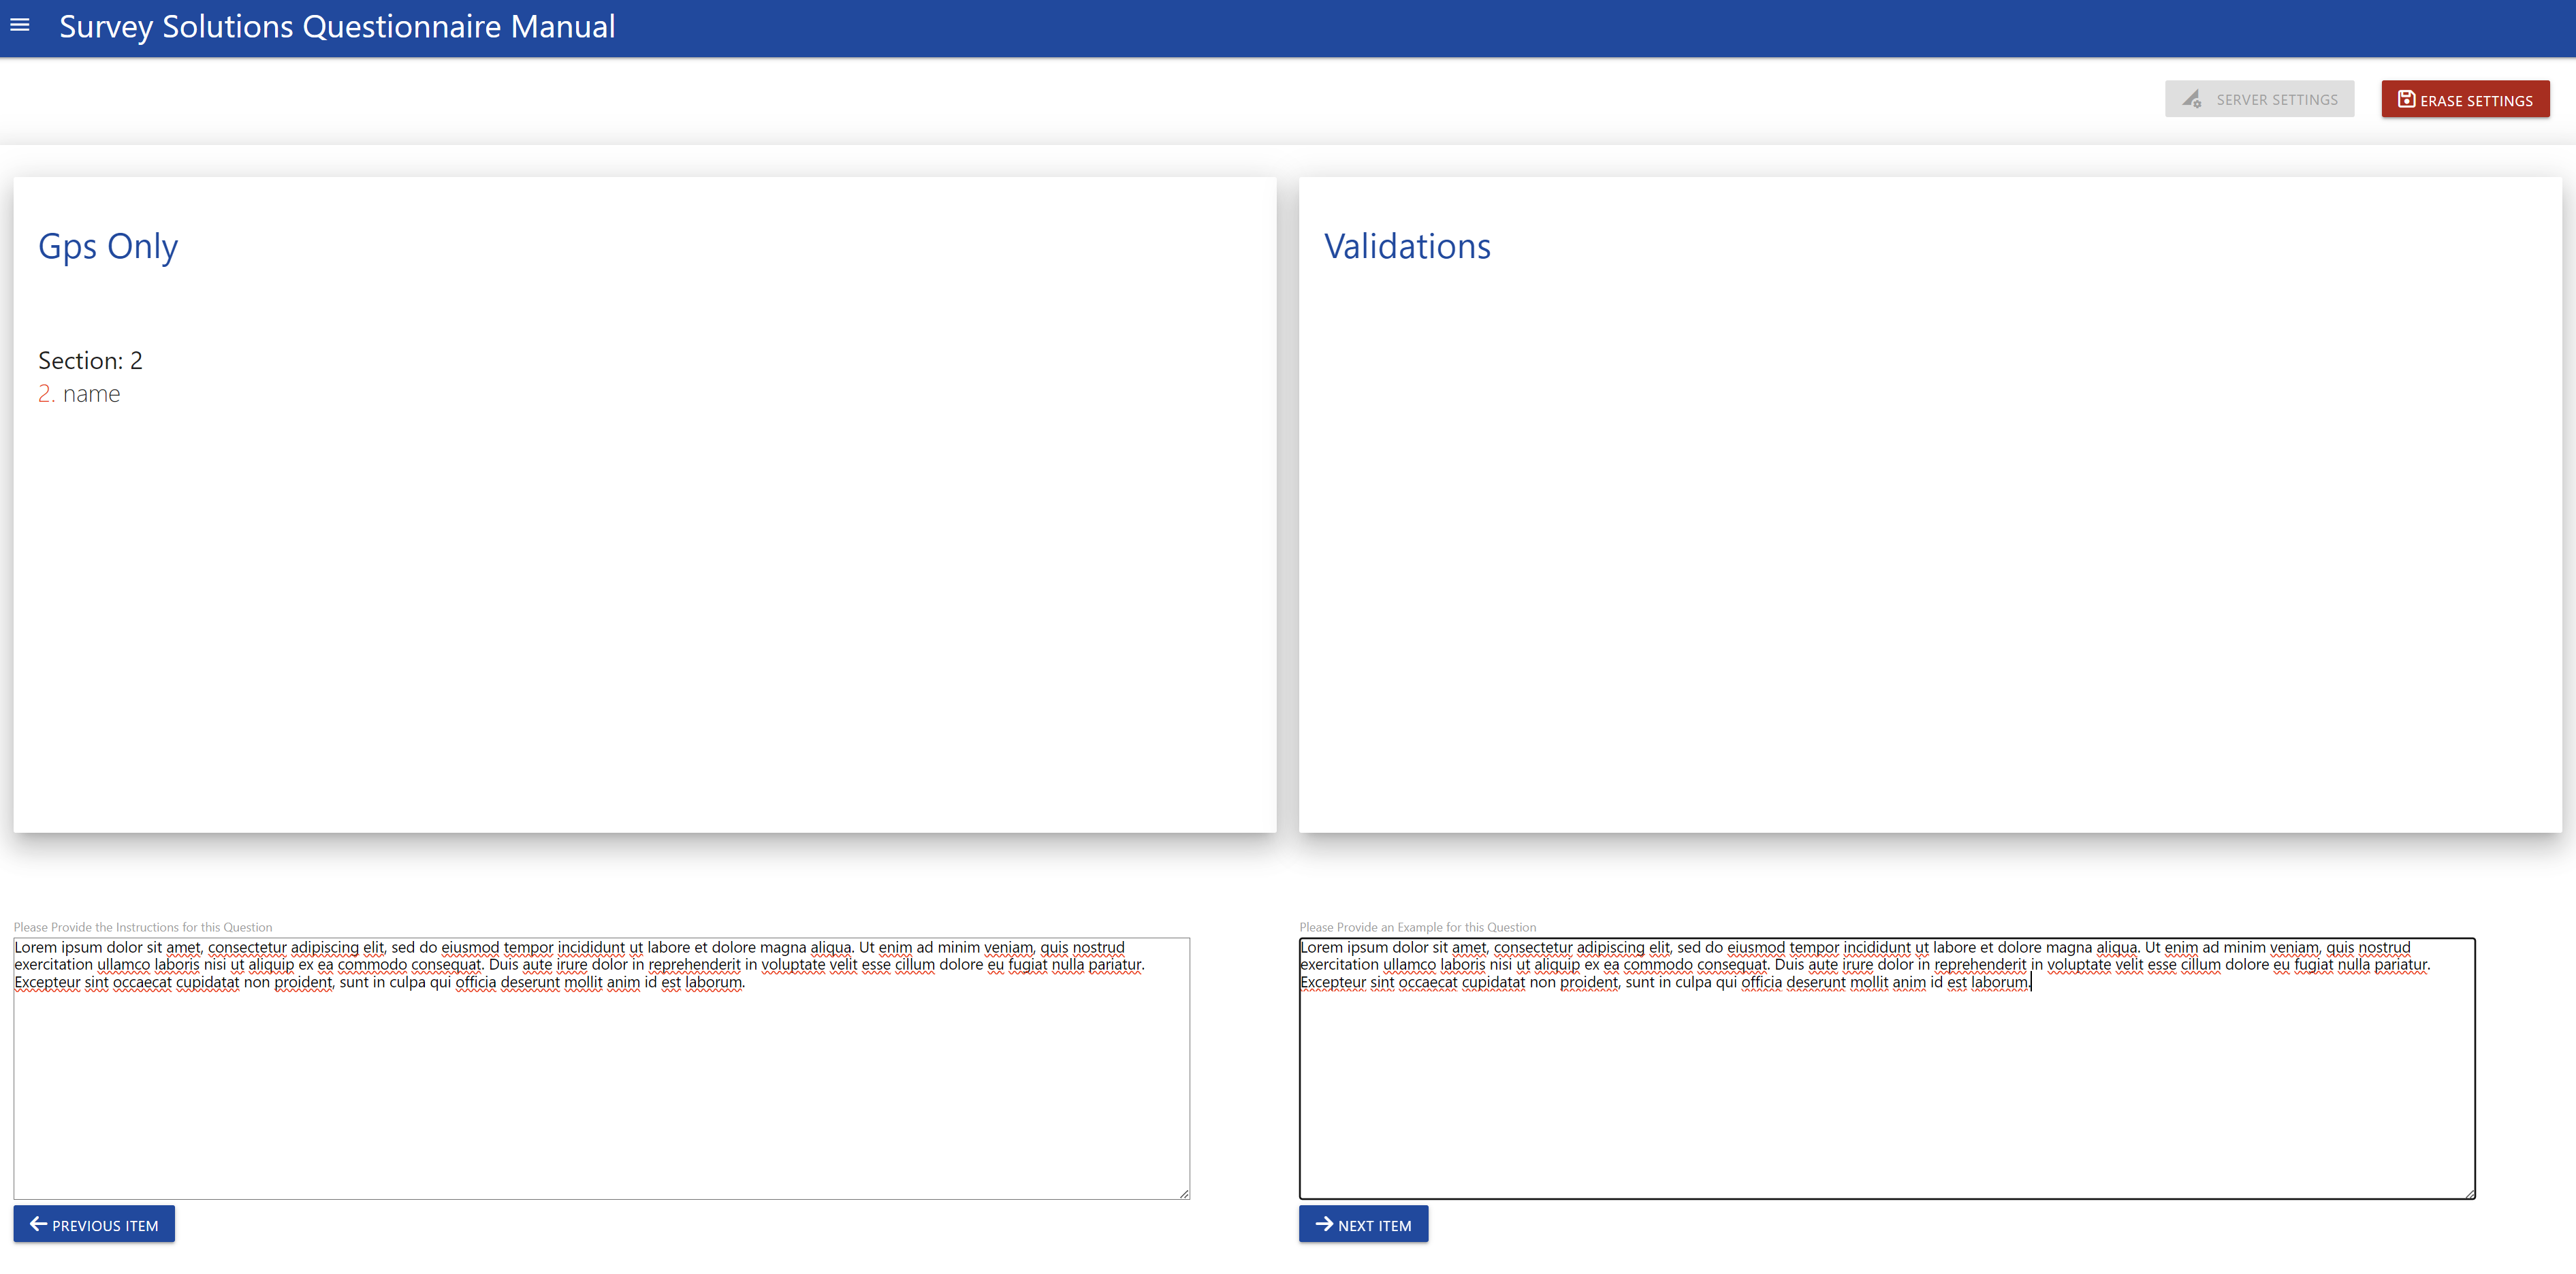Screen dimensions: 2576x1274
Task: Click the save icon inside Erase Settings
Action: (2406, 99)
